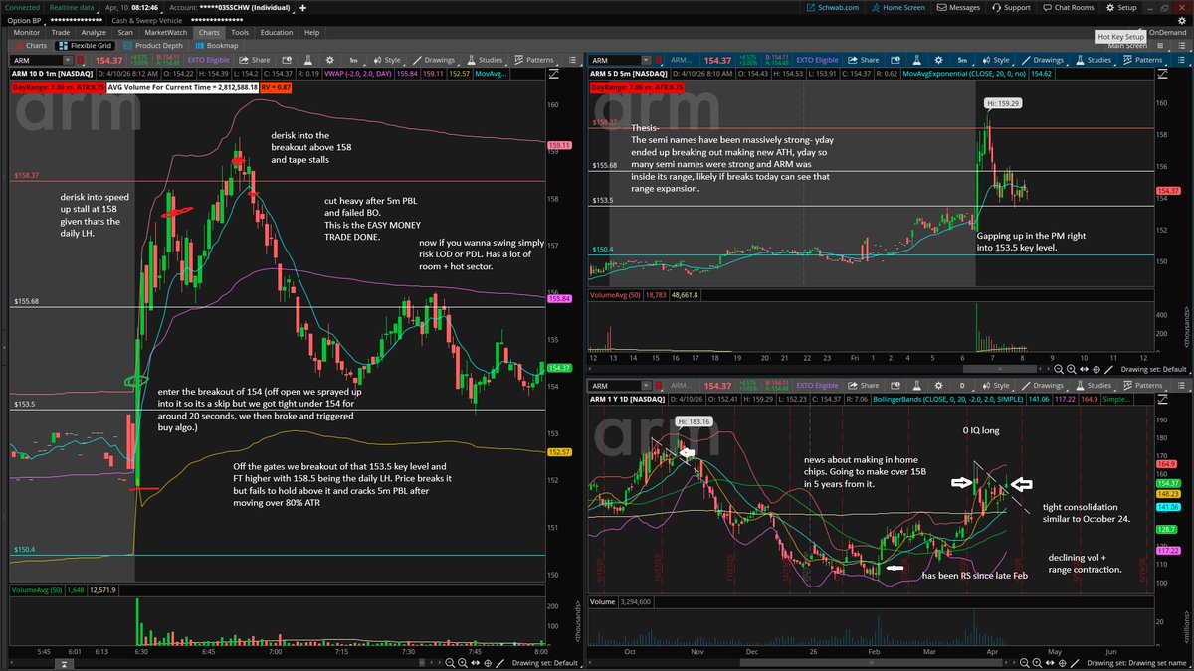1194x671 pixels.
Task: Open chart settings gear in the 1m chart toolbar
Action: pos(329,60)
